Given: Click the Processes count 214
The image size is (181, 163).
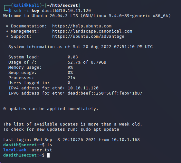Looking at the screenshot, I should point(71,78).
